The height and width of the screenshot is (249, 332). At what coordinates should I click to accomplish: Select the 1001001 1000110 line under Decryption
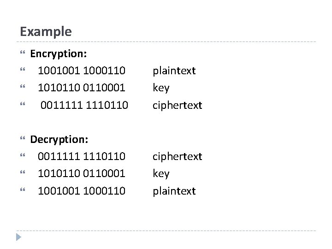[x=82, y=191]
